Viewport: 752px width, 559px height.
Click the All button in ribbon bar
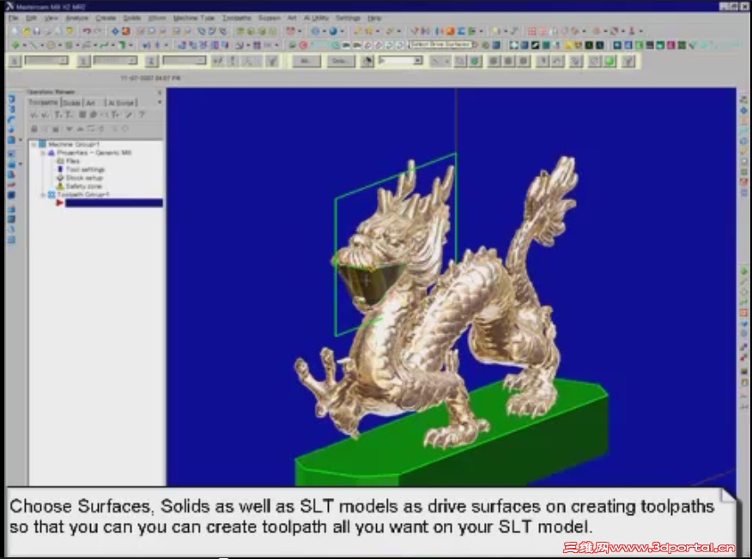tap(305, 61)
